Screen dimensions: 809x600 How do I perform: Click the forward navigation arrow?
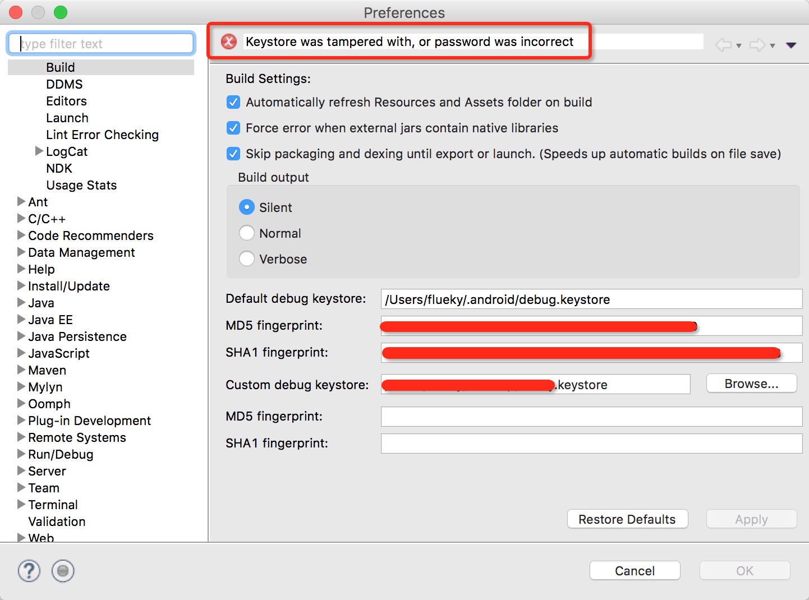757,45
